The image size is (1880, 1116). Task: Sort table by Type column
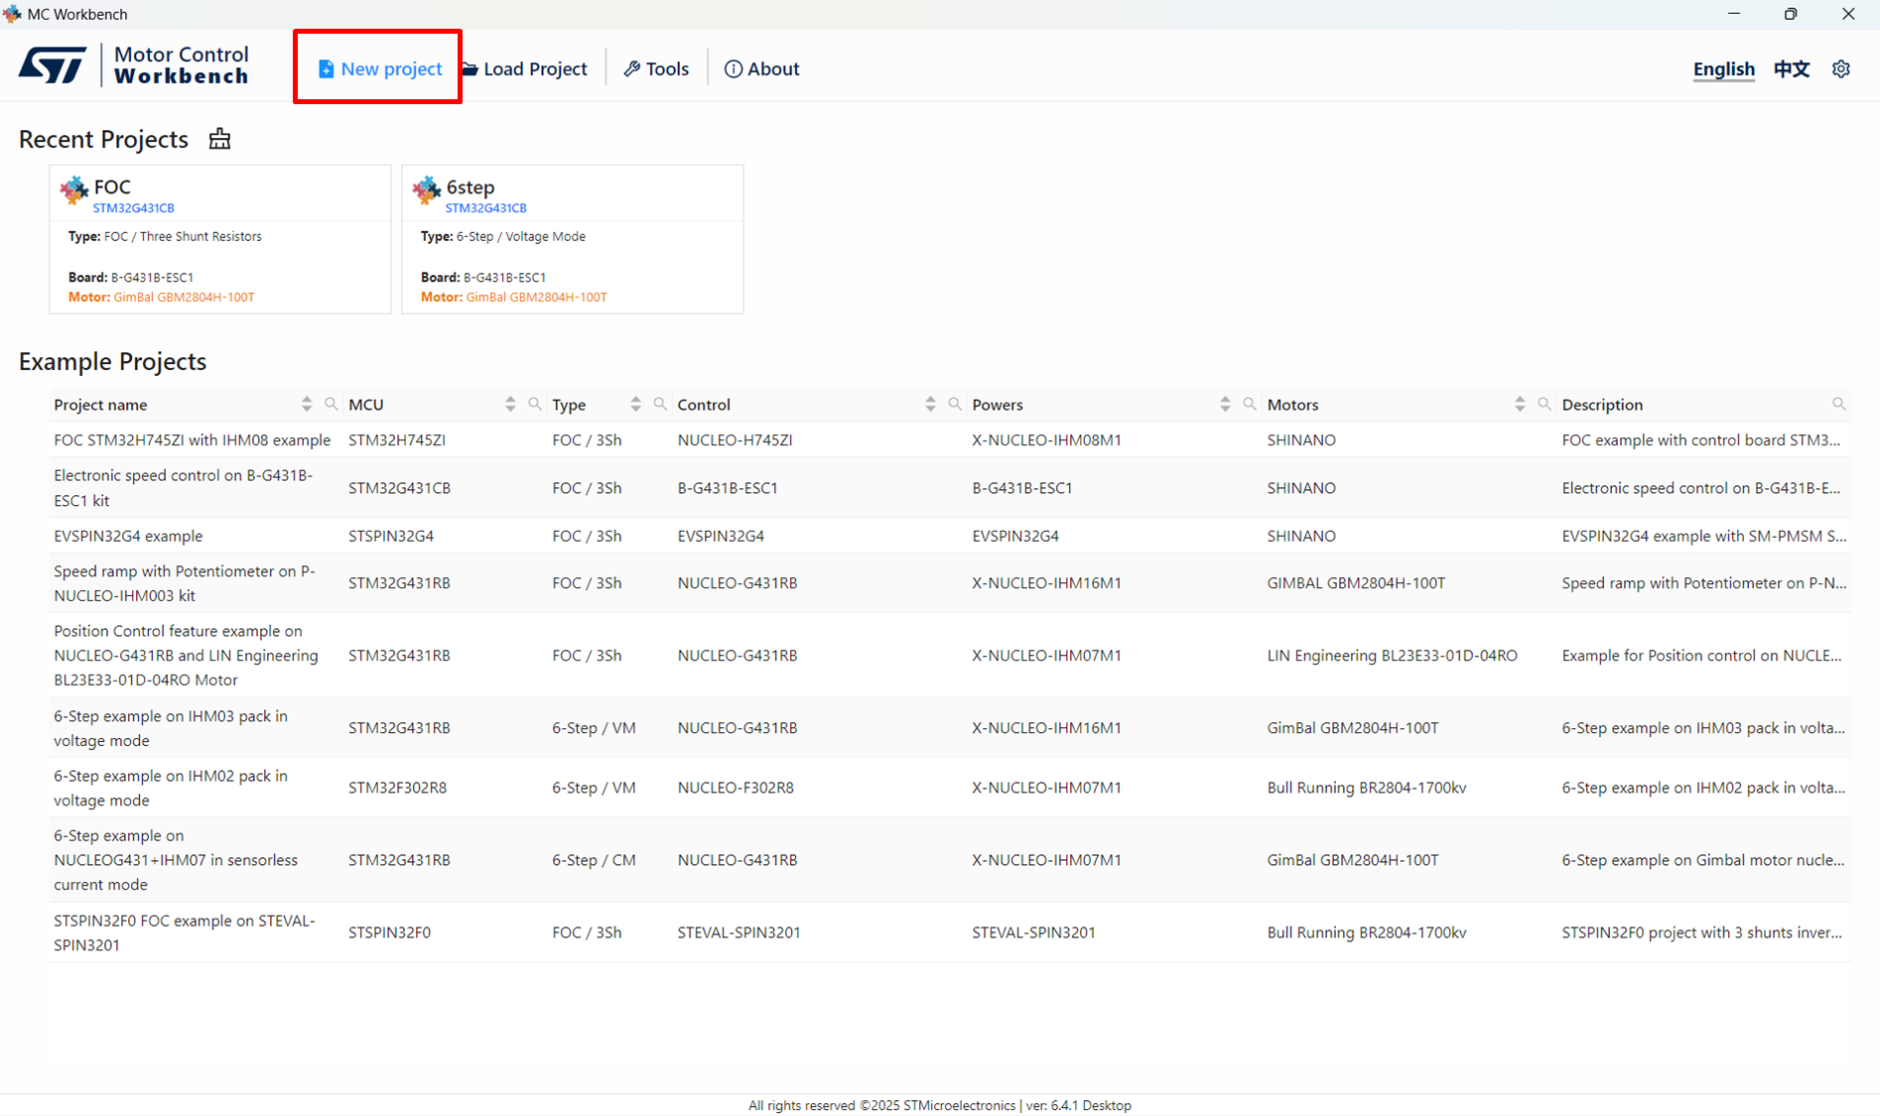coord(635,404)
